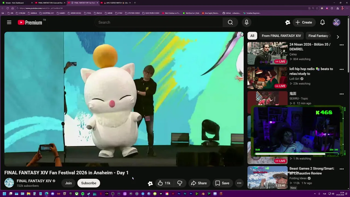
Task: Switch to FINAL FANTASY XIV: Evercold tab
Action: (50, 3)
